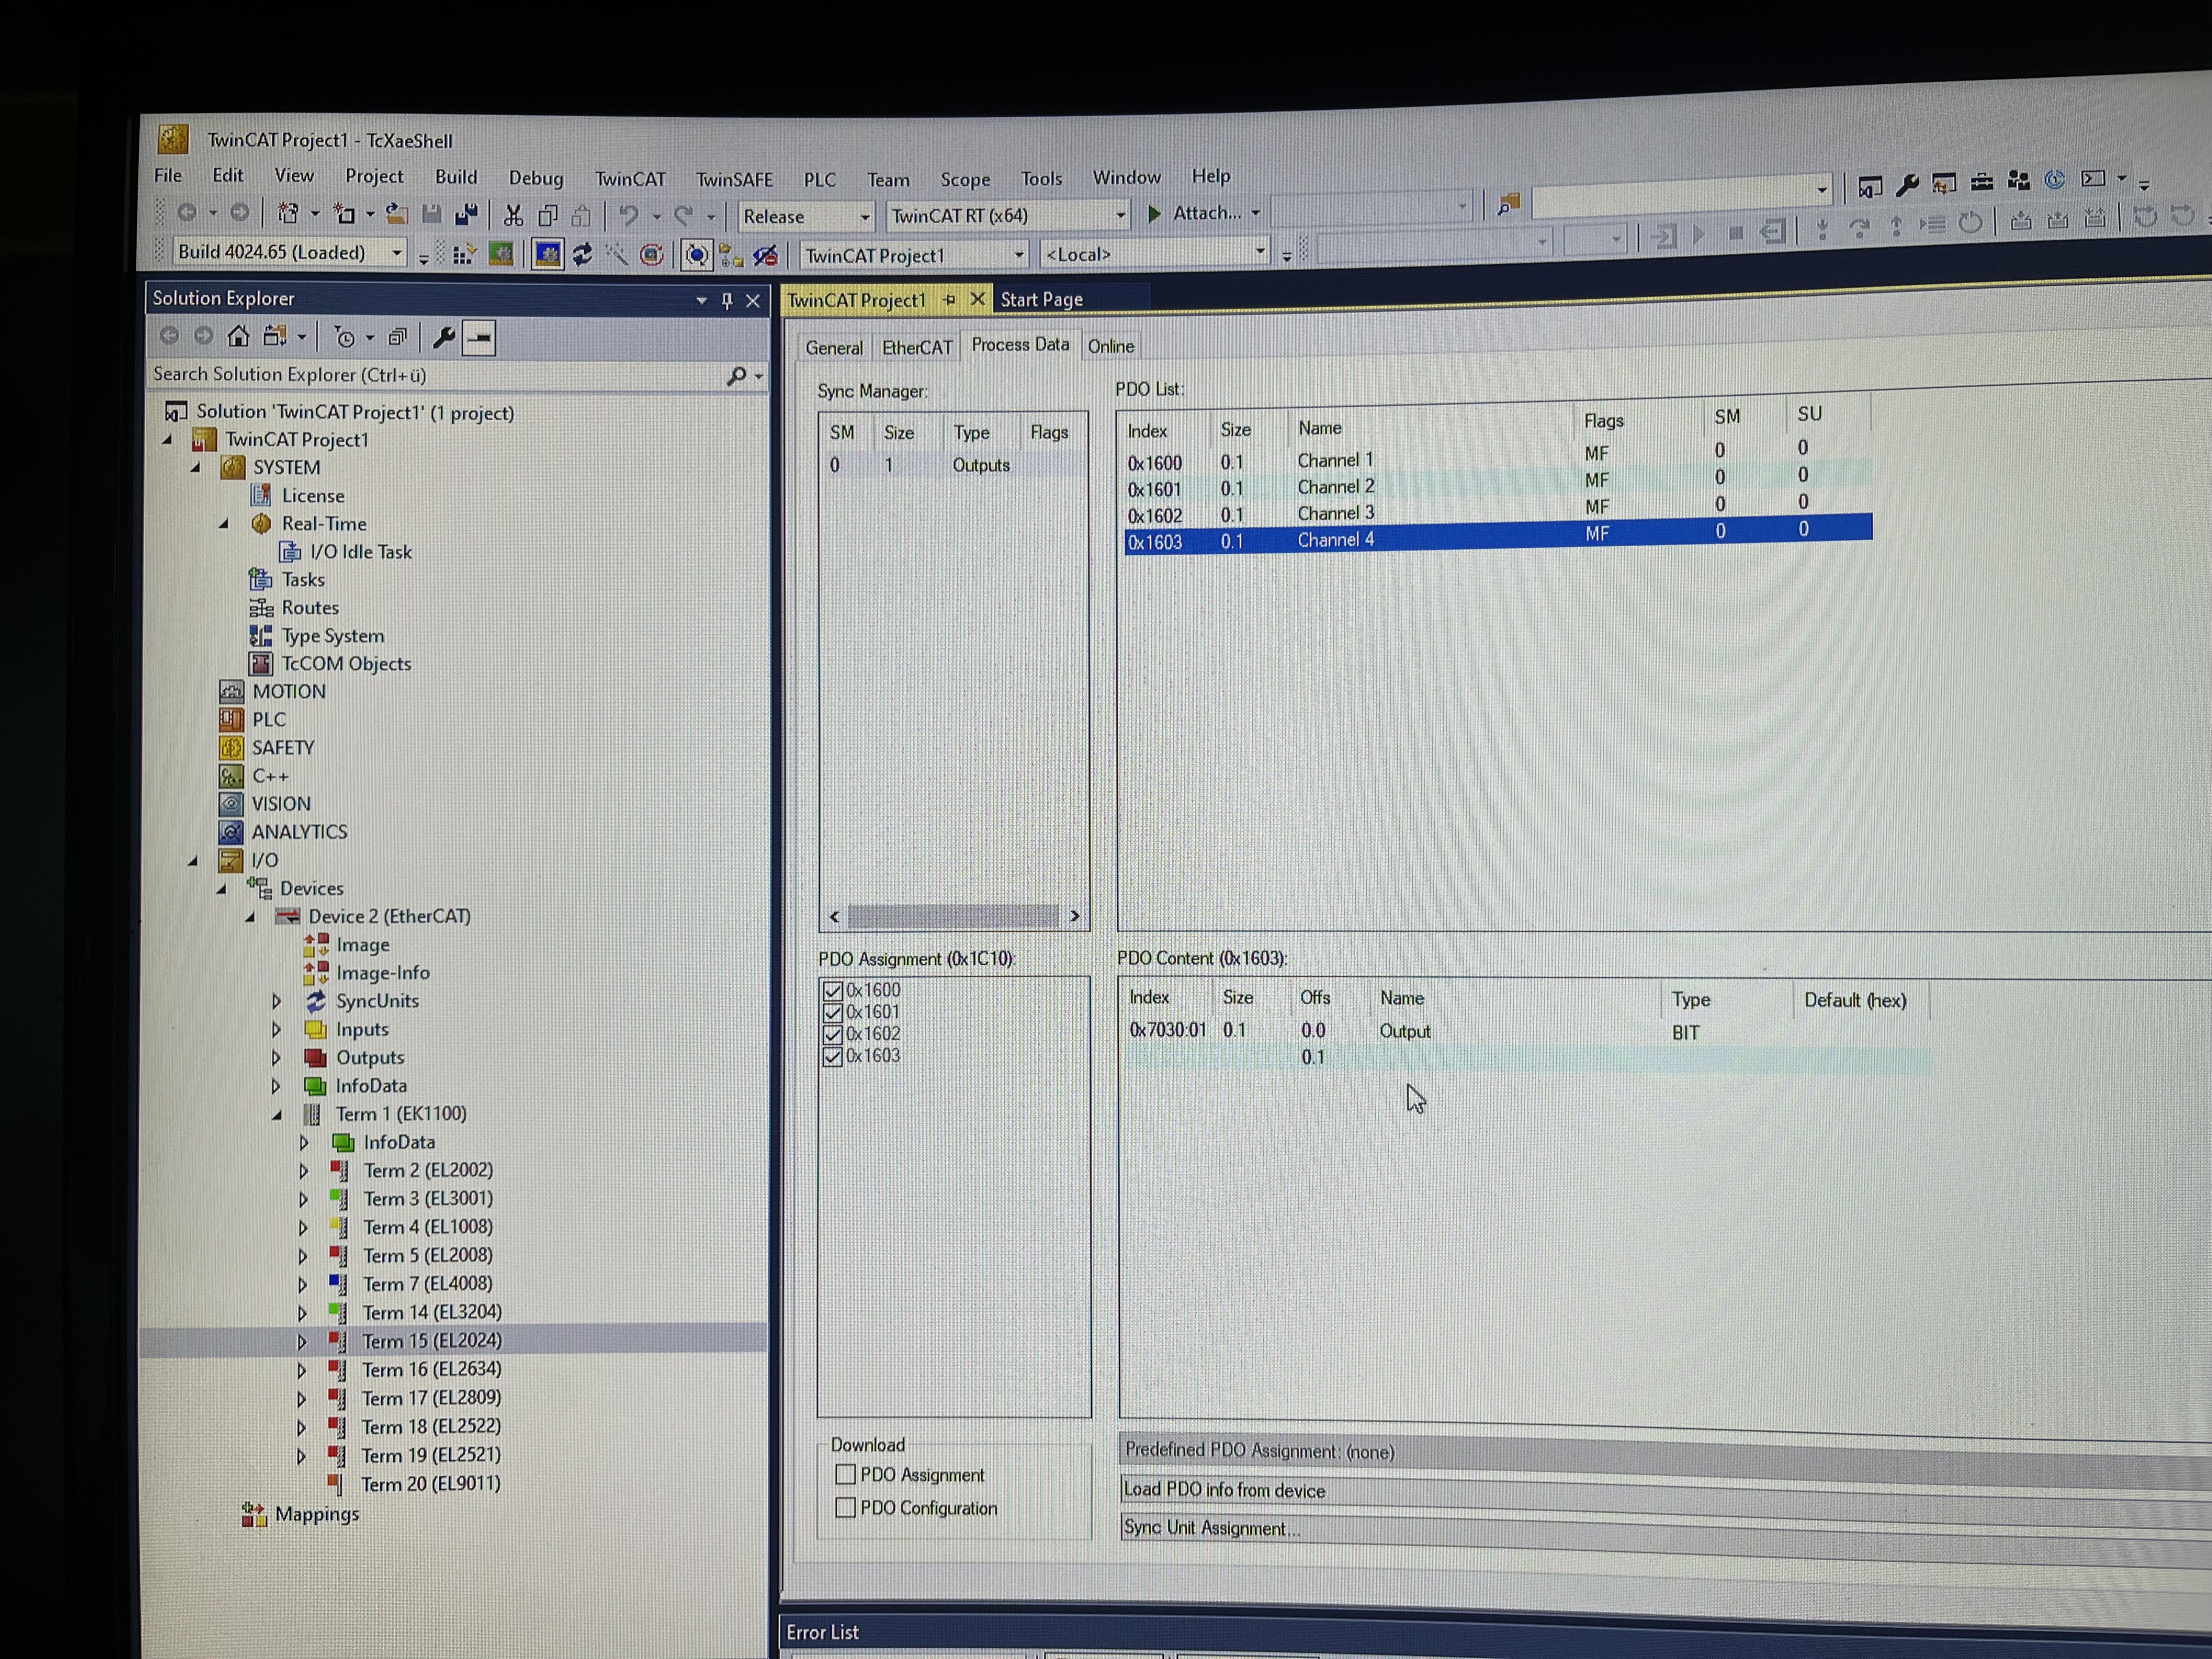Screen dimensions: 2212x1659
Task: Switch to the General tab
Action: pos(834,348)
